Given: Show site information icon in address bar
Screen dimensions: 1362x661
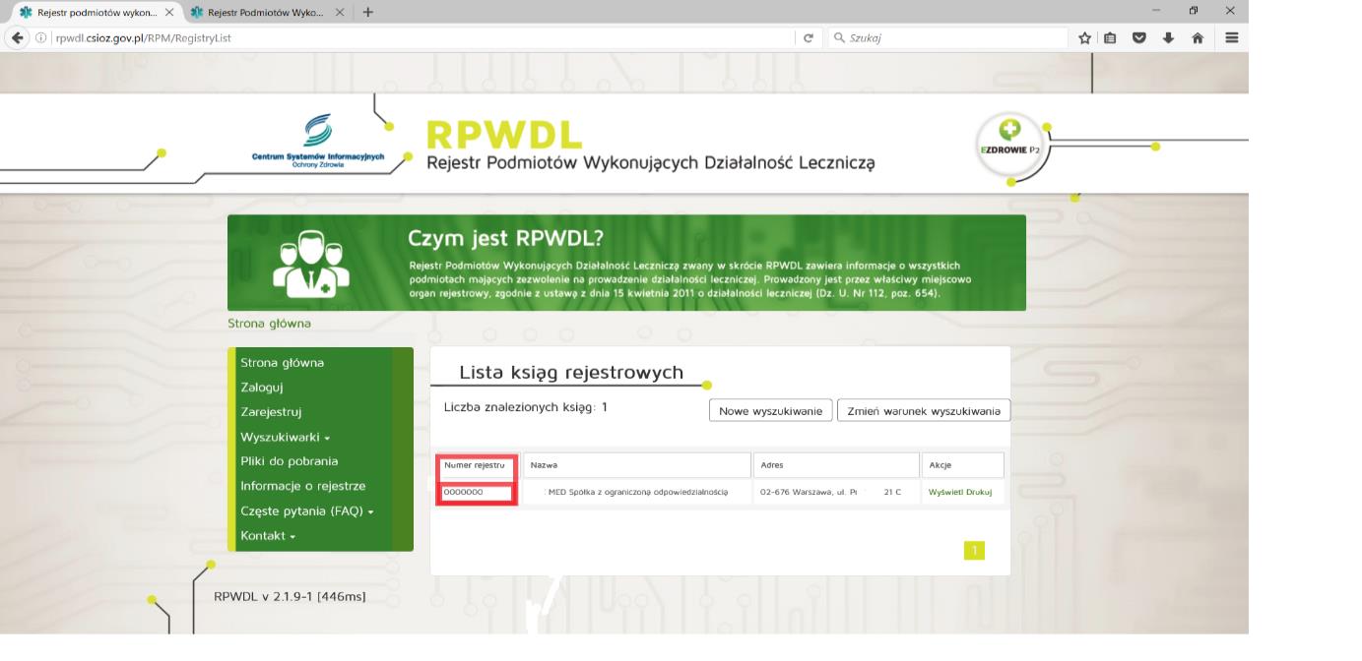Looking at the screenshot, I should tap(41, 38).
